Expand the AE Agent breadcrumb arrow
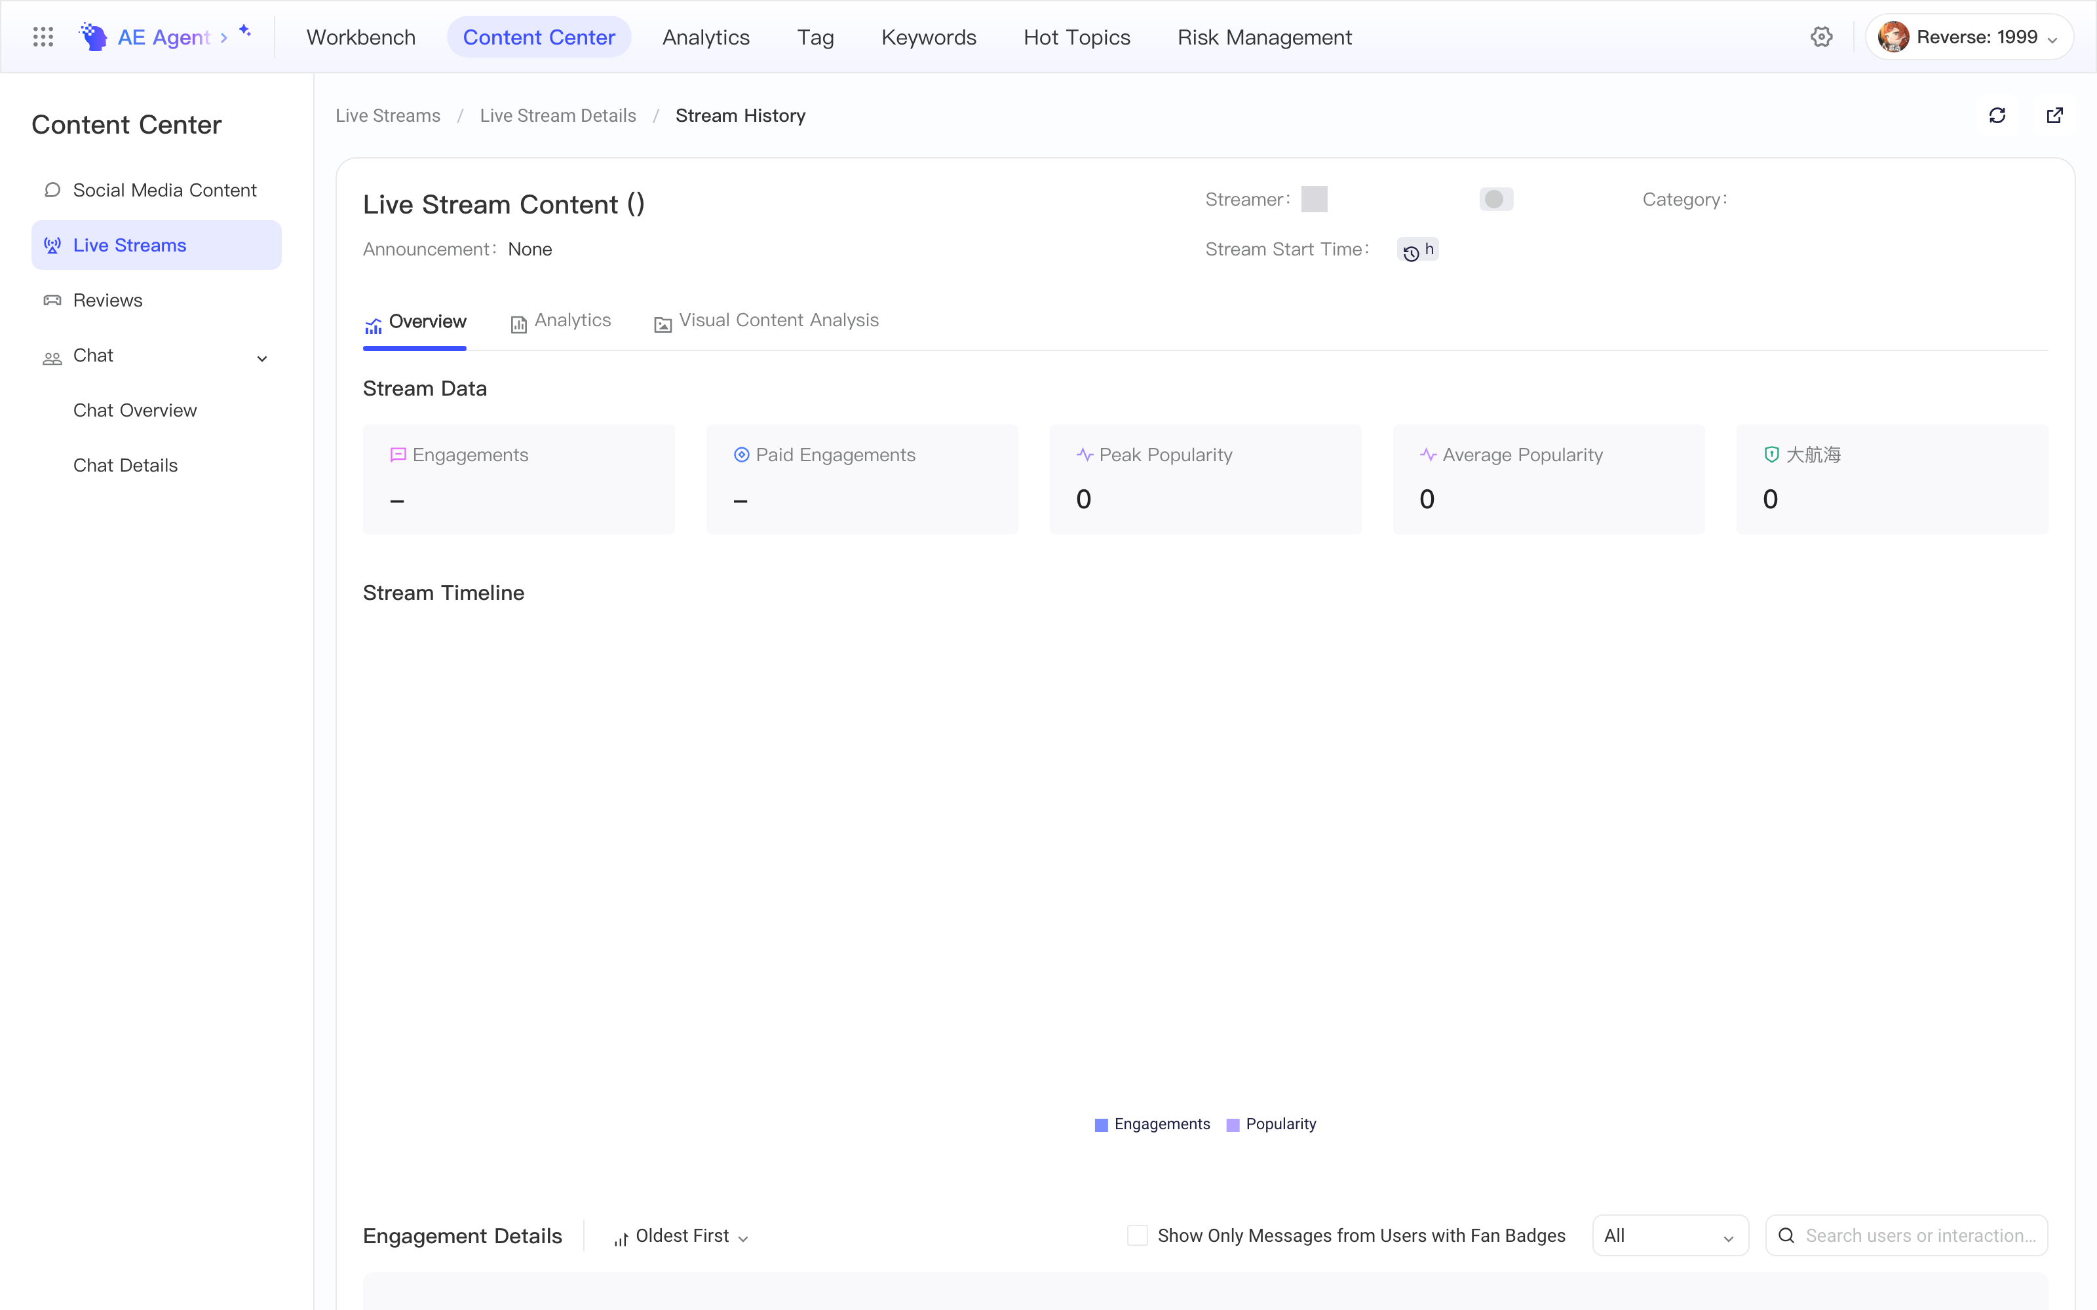Viewport: 2097px width, 1310px height. pos(223,38)
